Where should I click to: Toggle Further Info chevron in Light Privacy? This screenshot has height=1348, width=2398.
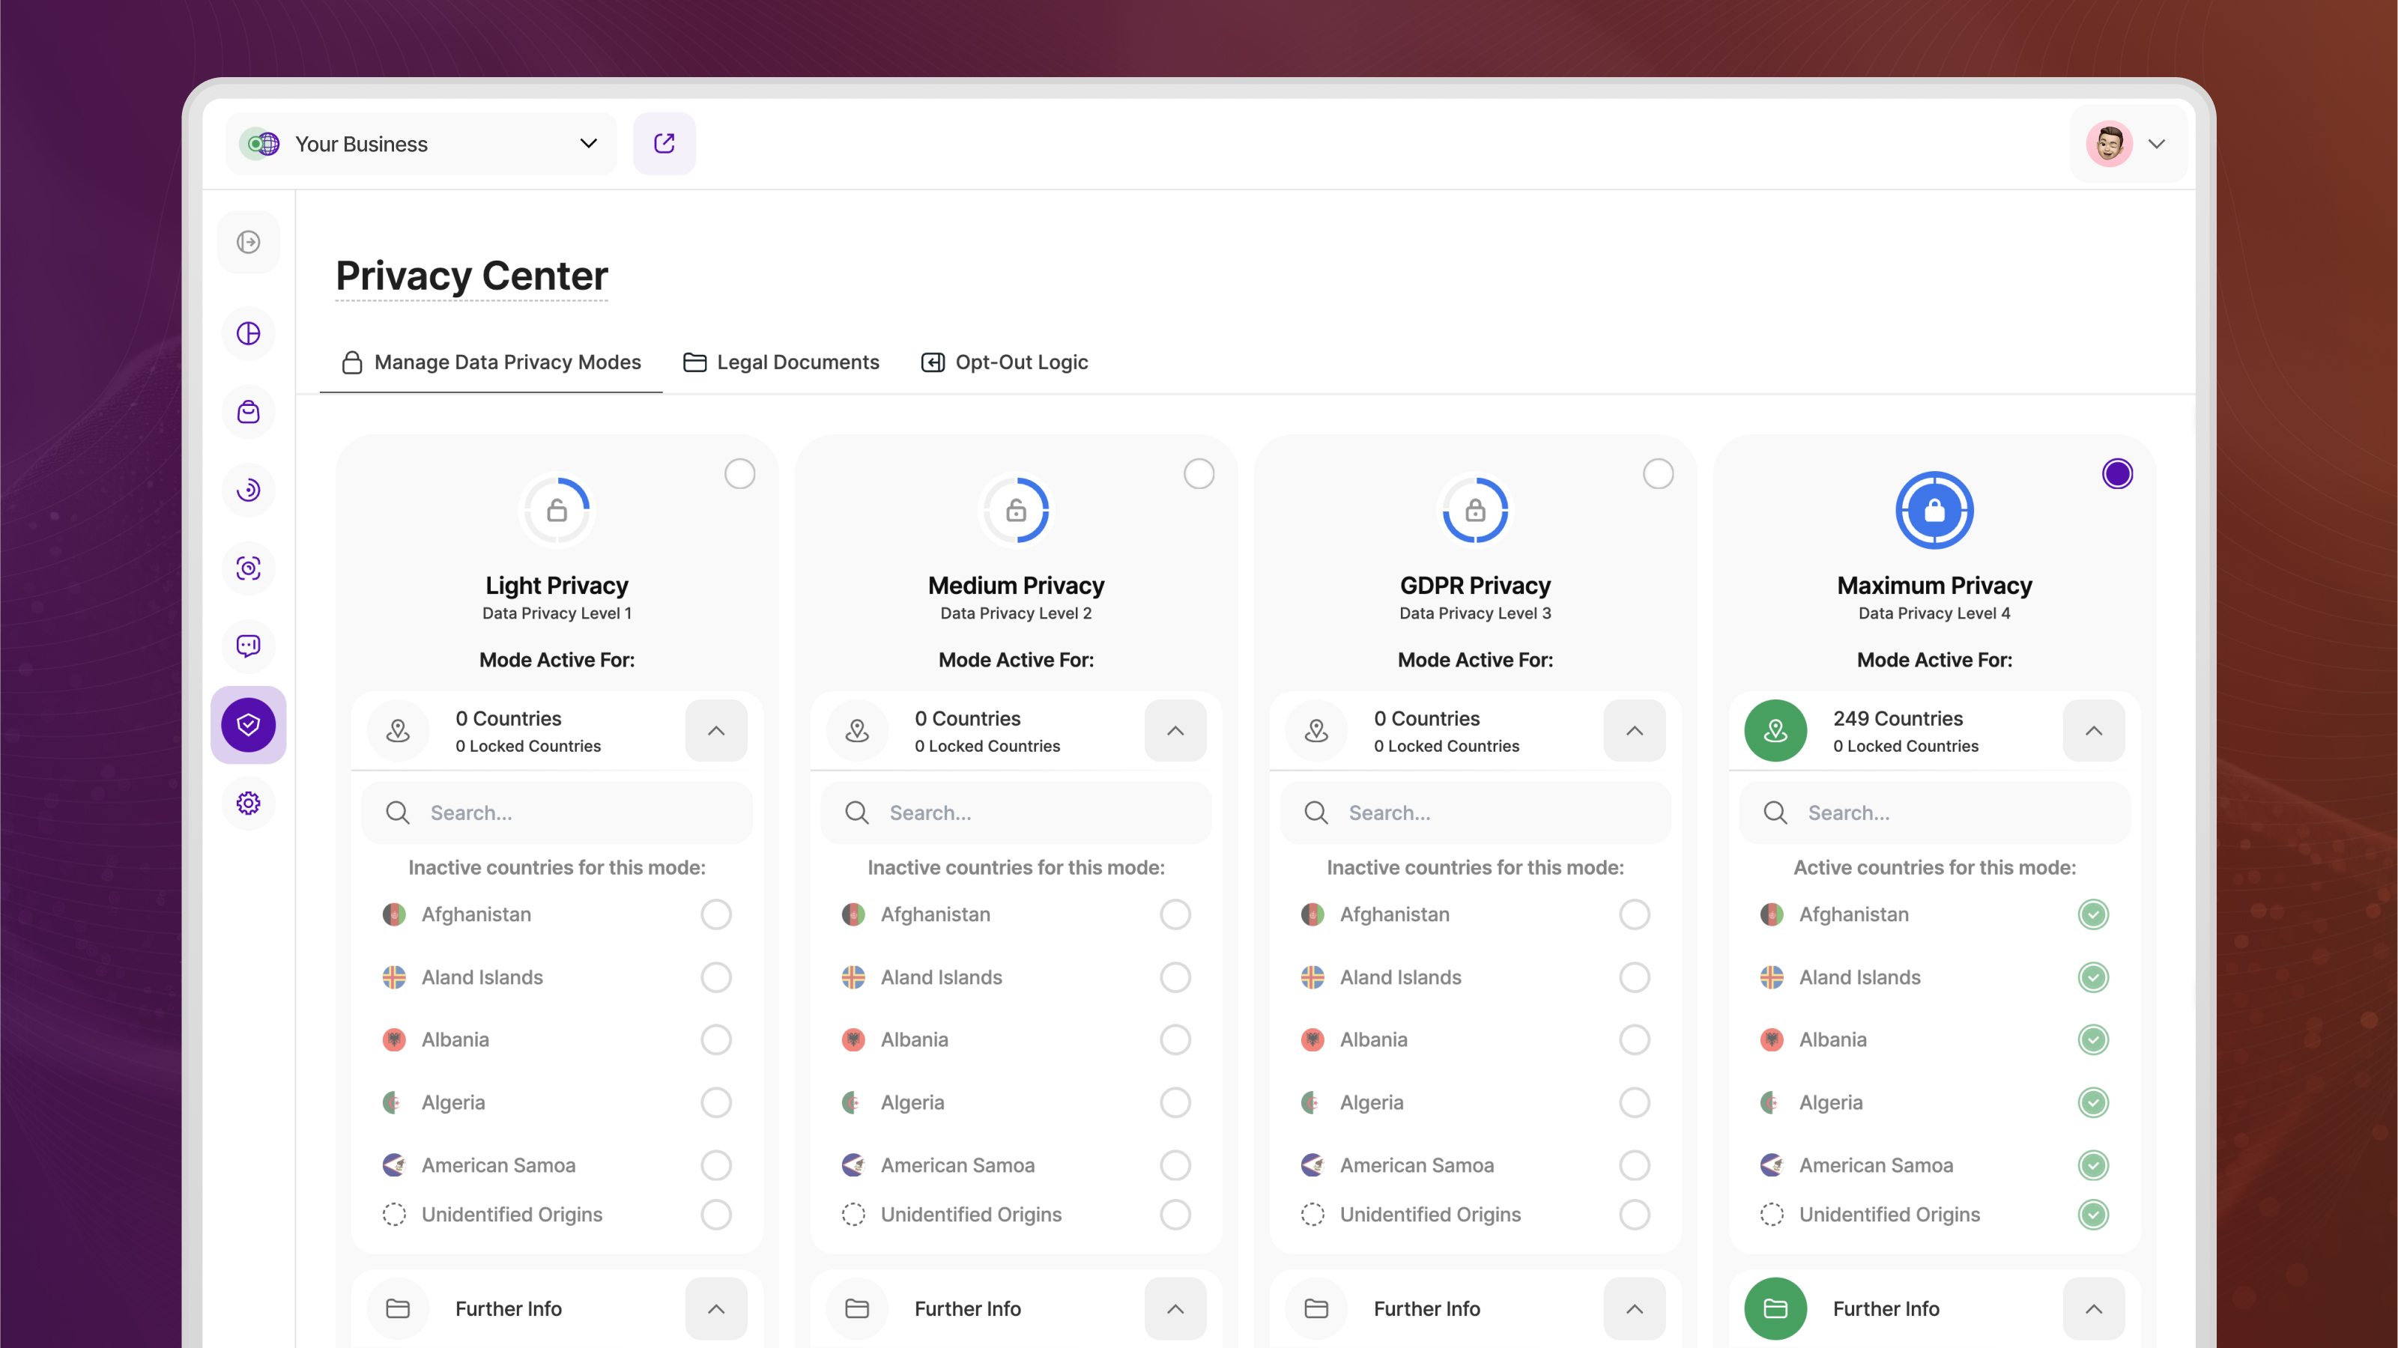(716, 1308)
